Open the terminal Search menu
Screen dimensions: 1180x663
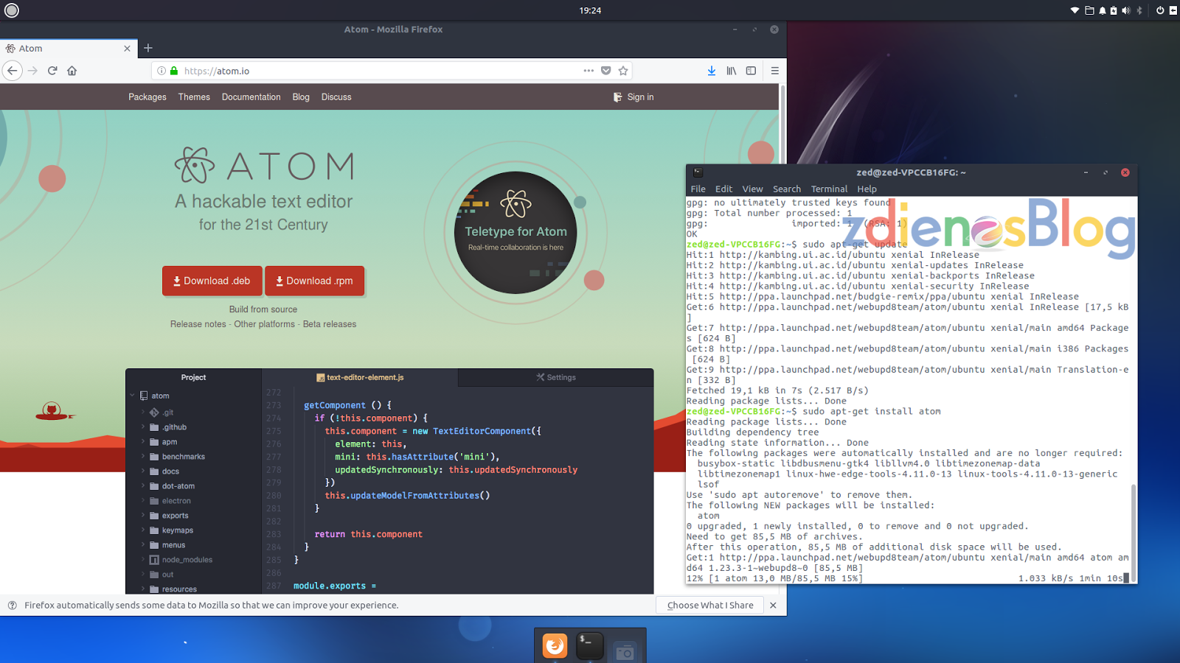pyautogui.click(x=787, y=189)
